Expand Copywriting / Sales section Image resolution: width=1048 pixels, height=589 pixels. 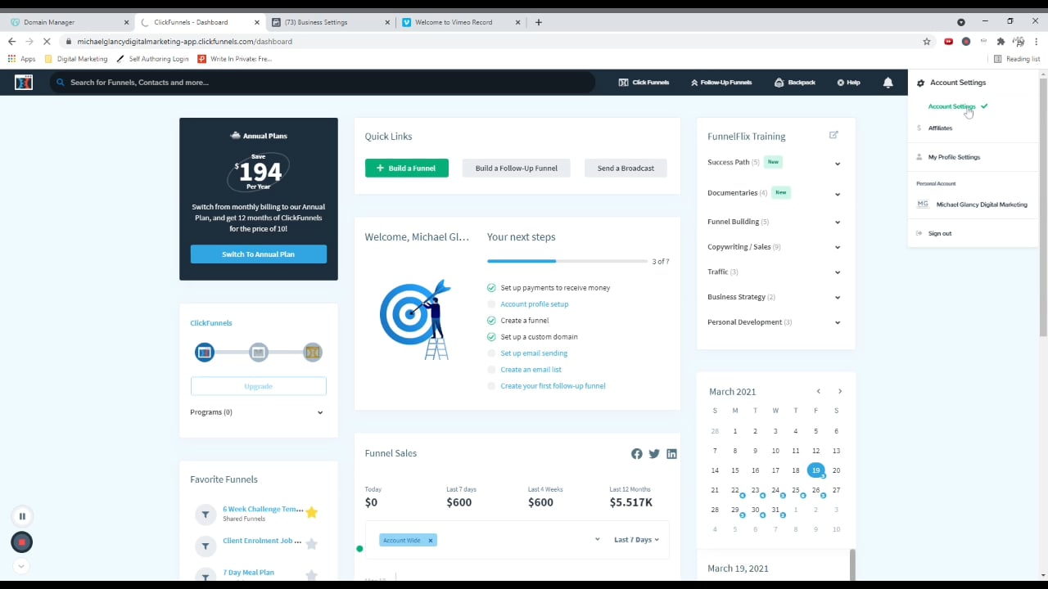837,248
